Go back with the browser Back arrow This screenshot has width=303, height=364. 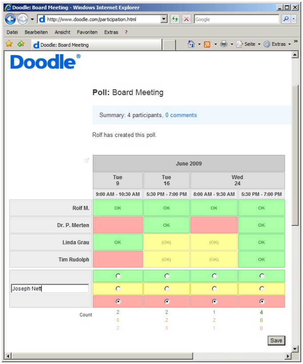tap(10, 19)
